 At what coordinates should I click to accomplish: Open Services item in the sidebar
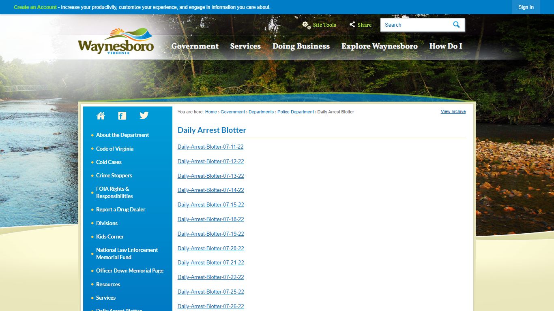coord(106,298)
